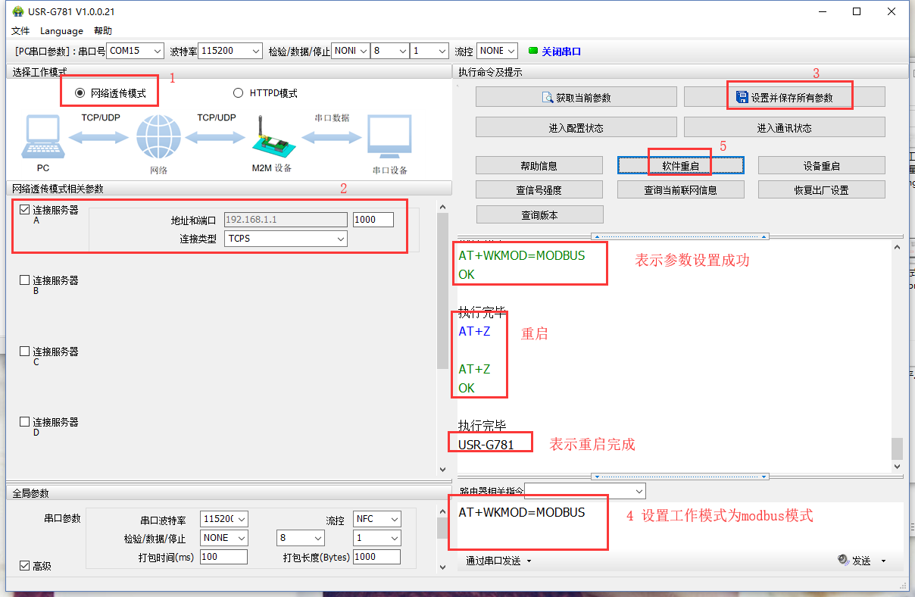The height and width of the screenshot is (597, 915).
Task: Click the save disk icon on set parameters
Action: coord(742,97)
